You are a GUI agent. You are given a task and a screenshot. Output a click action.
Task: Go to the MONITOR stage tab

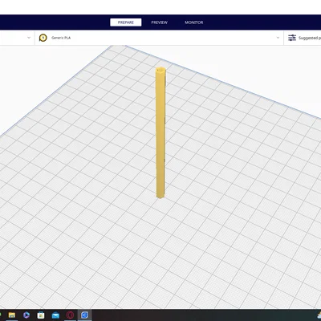(x=194, y=22)
